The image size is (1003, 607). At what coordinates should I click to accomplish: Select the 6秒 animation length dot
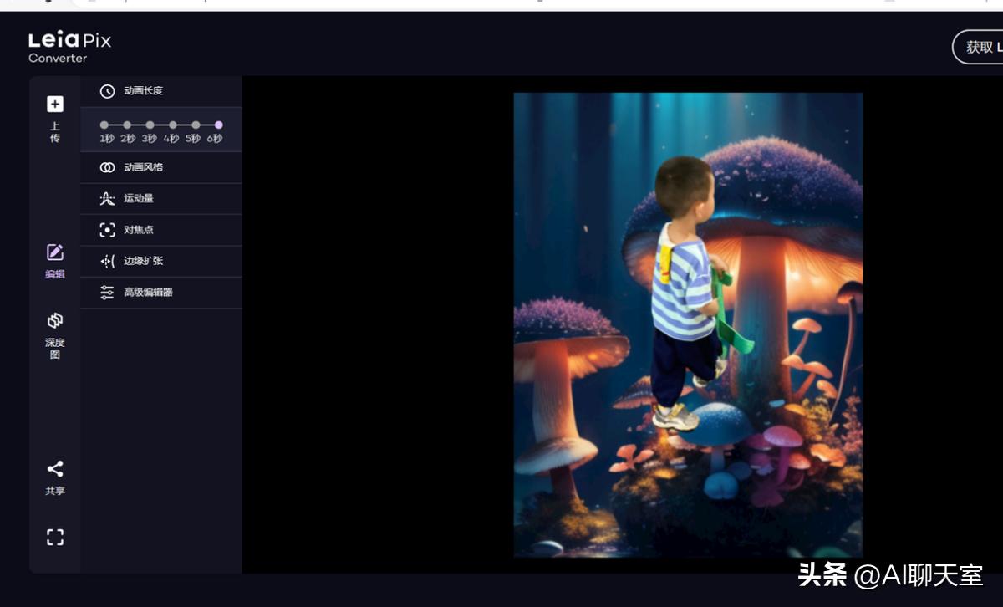[x=218, y=125]
